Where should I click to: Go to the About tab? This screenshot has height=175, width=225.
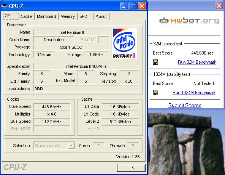(101, 16)
